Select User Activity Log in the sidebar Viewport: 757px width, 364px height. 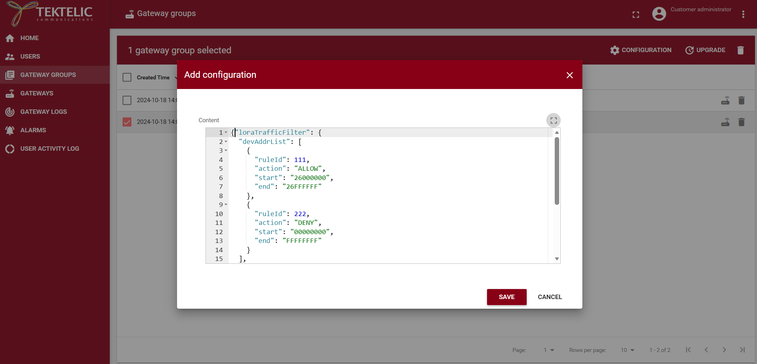pos(10,149)
